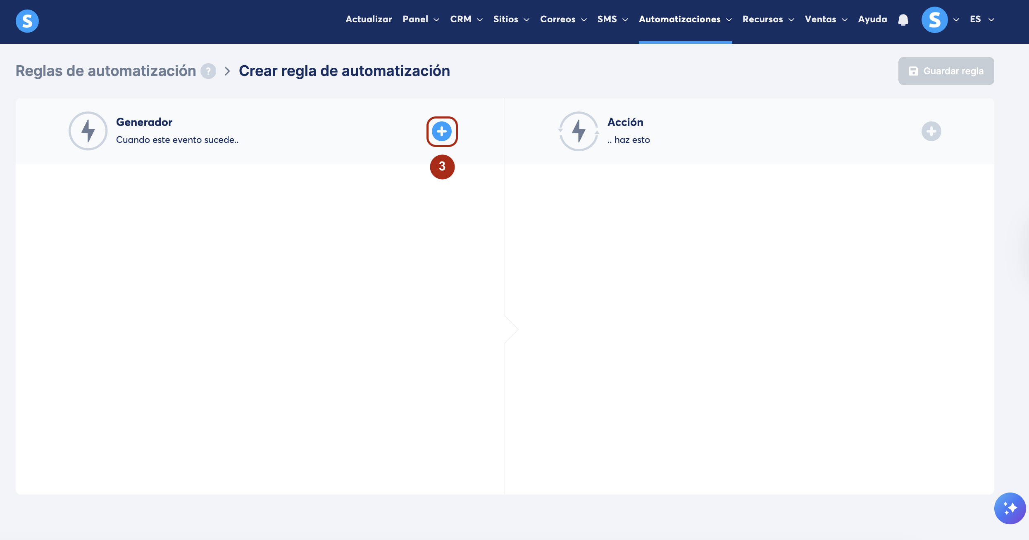
Task: Open the Ventas menu
Action: click(x=826, y=19)
